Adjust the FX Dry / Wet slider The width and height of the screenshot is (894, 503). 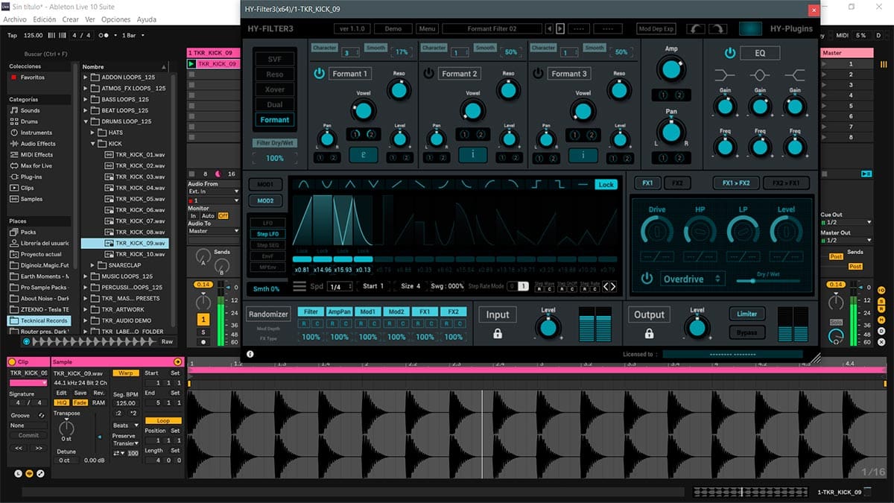pos(768,281)
